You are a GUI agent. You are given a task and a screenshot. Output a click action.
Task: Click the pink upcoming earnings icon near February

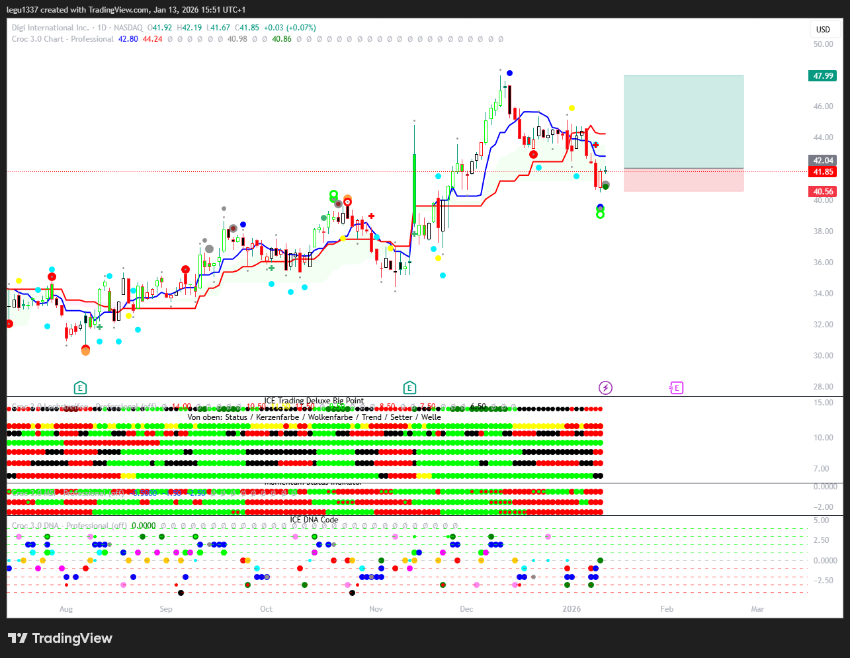pyautogui.click(x=676, y=388)
